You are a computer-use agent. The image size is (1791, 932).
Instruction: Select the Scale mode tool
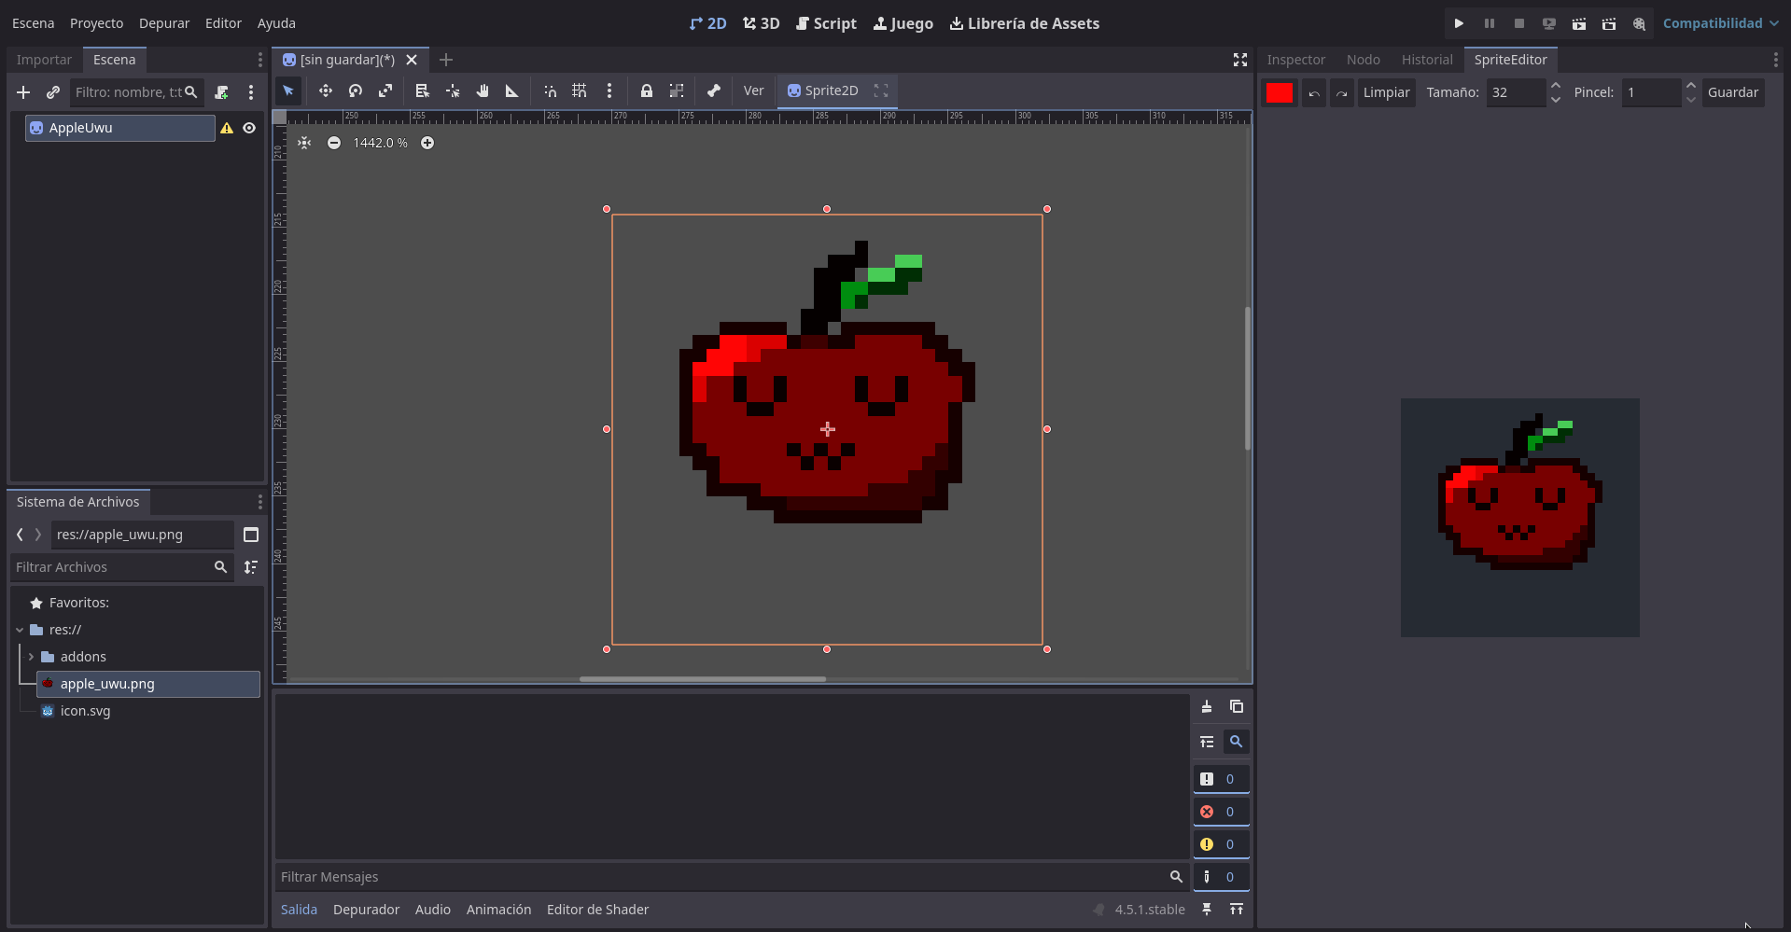coord(385,90)
